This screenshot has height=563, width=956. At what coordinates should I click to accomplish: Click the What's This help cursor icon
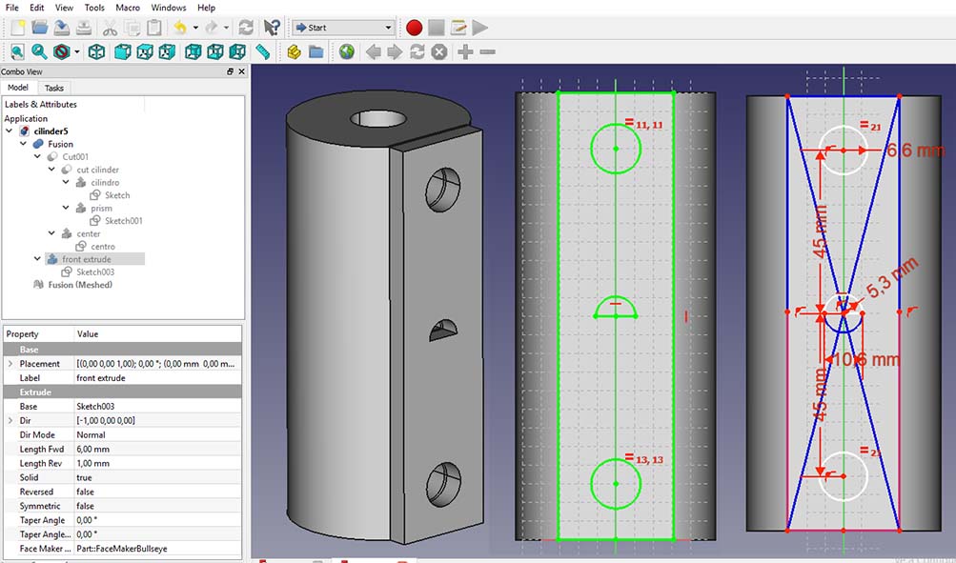272,28
